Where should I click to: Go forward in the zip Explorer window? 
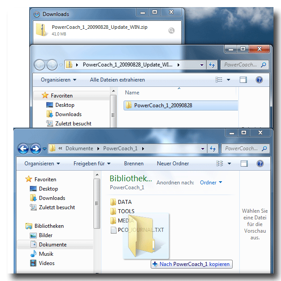click(52, 65)
